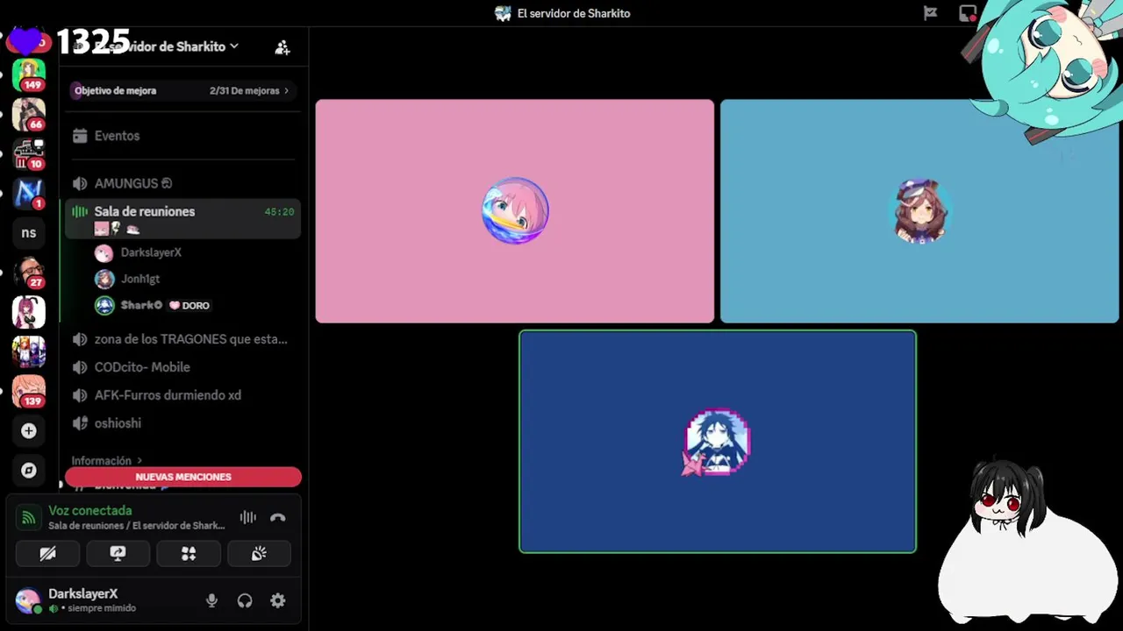The height and width of the screenshot is (631, 1123).
Task: Open the inbox icon with red dot
Action: (x=968, y=13)
